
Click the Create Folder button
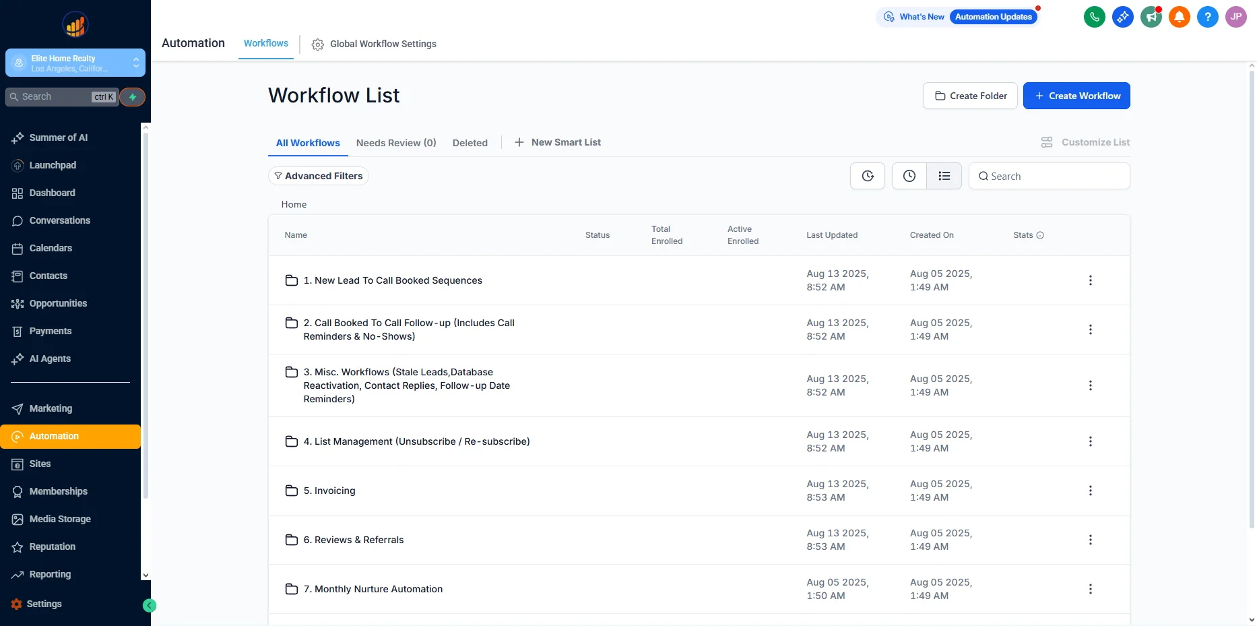pos(969,96)
